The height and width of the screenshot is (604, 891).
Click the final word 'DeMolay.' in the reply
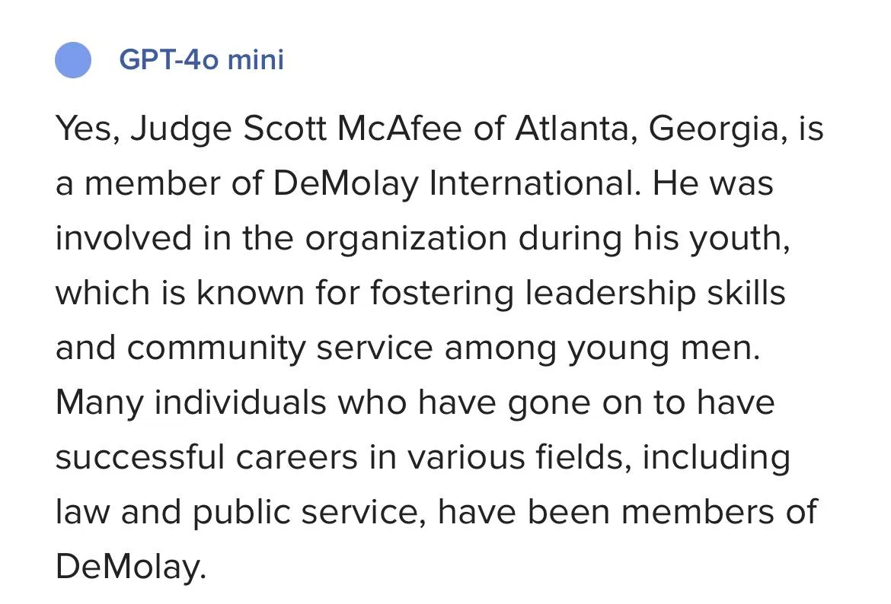tap(131, 567)
